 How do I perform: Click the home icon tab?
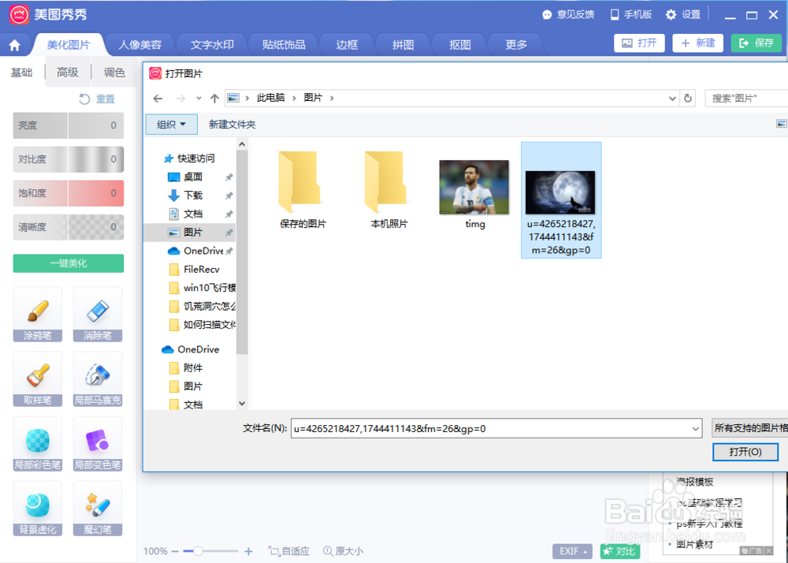coord(14,45)
